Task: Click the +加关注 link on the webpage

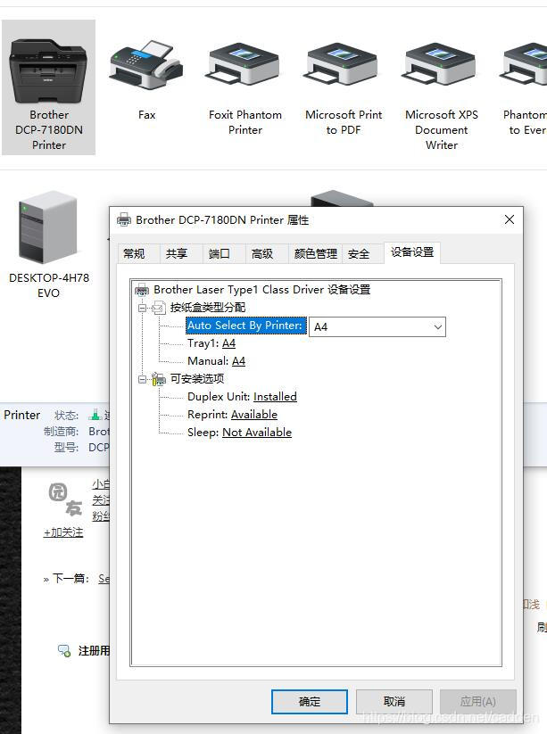Action: 63,532
